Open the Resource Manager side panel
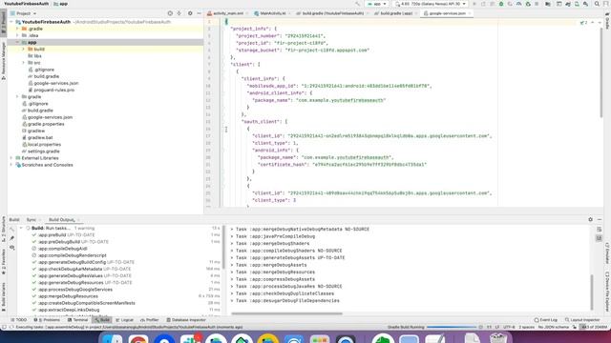Screen dimensions: 611x343 (x=4, y=61)
